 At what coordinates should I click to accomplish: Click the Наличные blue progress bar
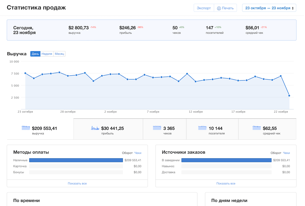[76, 160]
